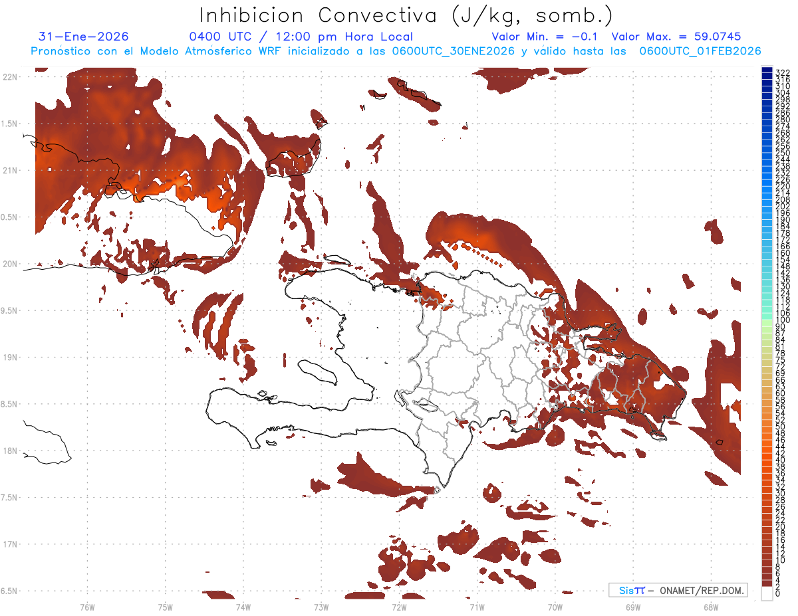Click the '69W' longitude label

click(x=633, y=607)
